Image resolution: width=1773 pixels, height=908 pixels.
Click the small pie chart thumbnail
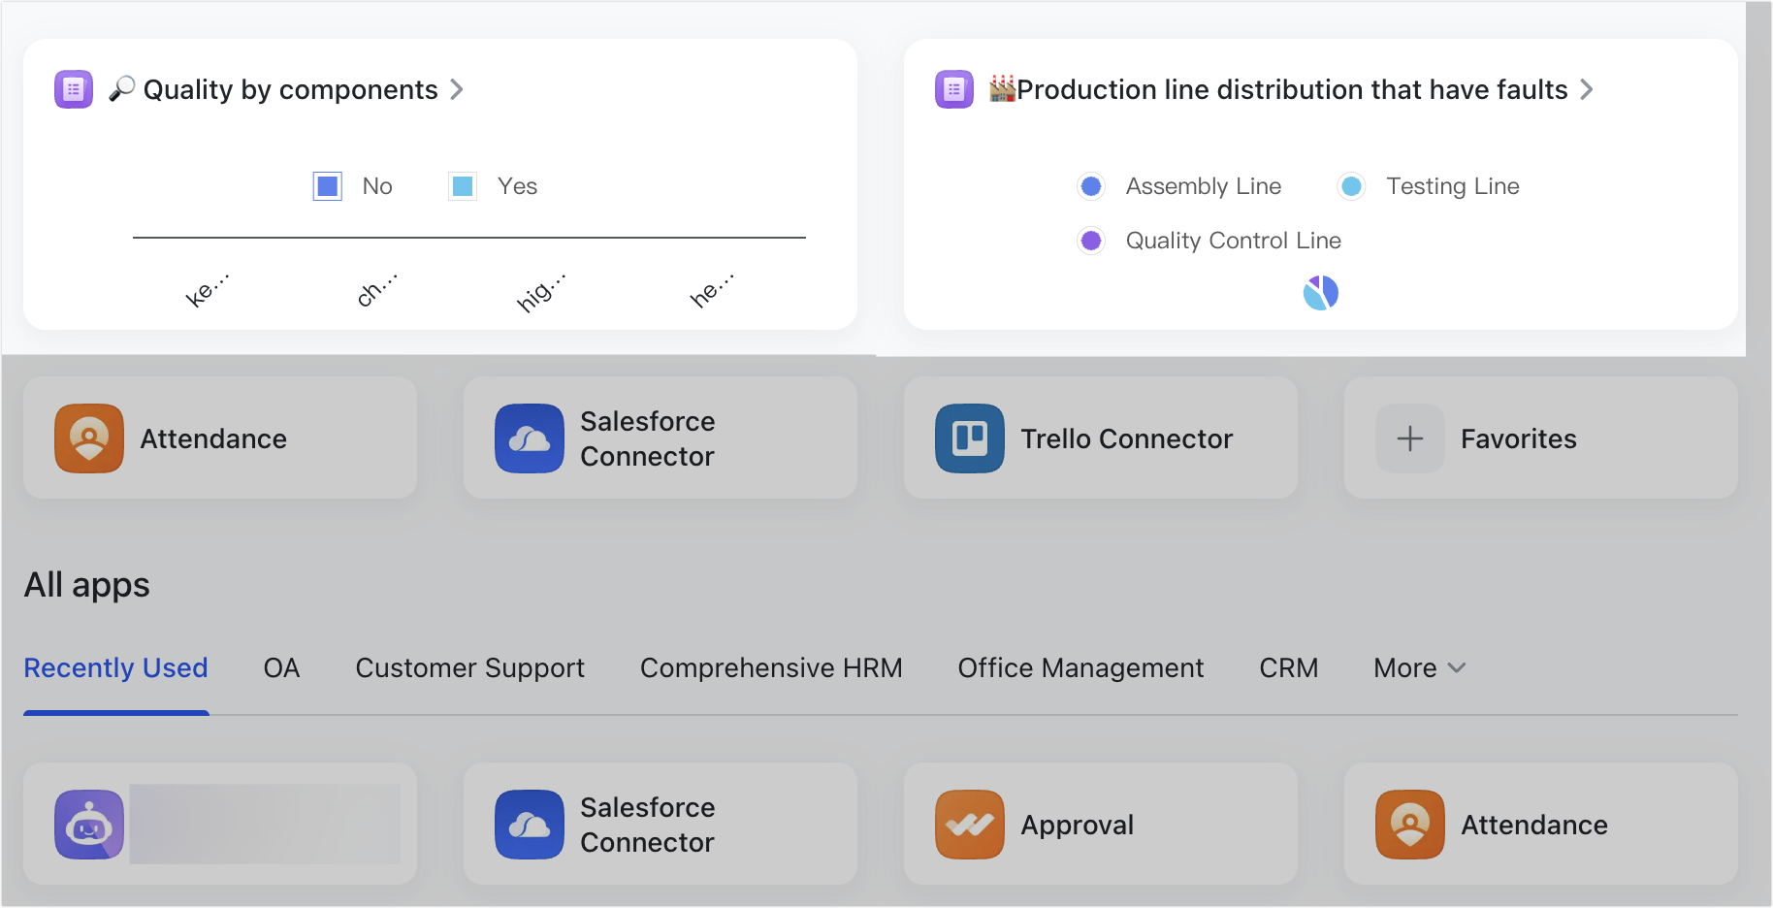(1321, 292)
